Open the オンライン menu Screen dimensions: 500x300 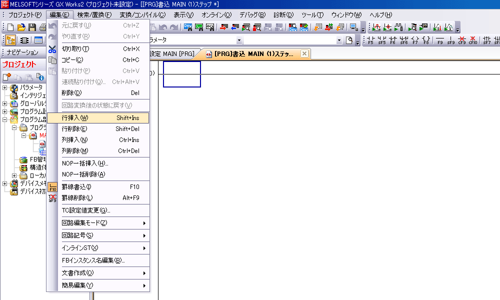[x=216, y=14]
